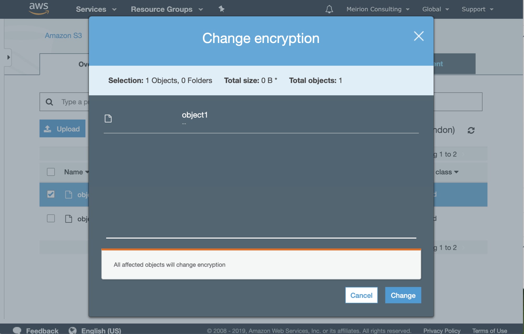Screen dimensions: 524x334
Task: Click the Cancel button
Action: [361, 295]
